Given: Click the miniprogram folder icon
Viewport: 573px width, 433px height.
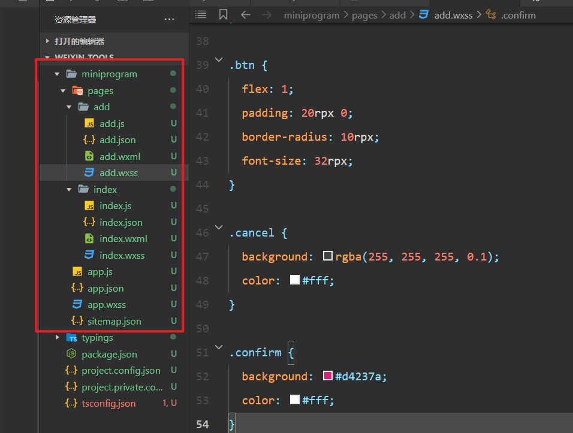Looking at the screenshot, I should 72,74.
